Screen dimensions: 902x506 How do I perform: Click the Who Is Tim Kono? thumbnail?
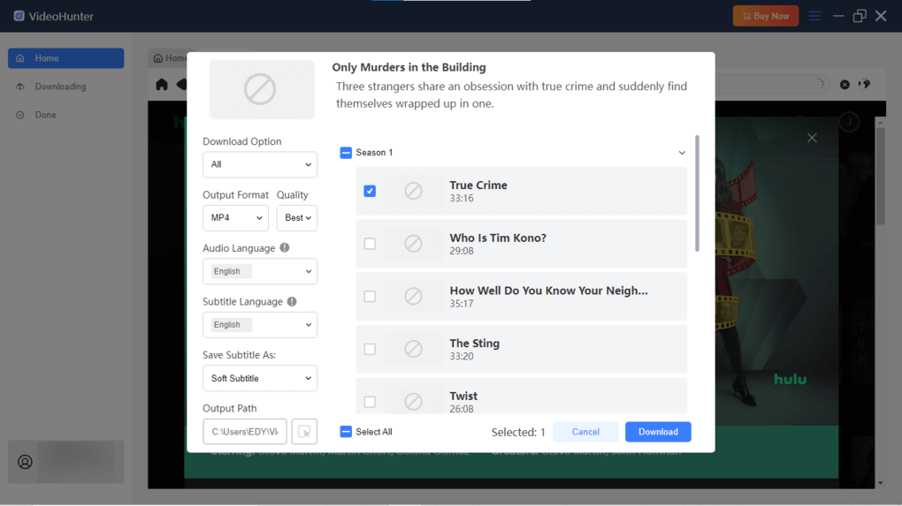click(x=413, y=244)
